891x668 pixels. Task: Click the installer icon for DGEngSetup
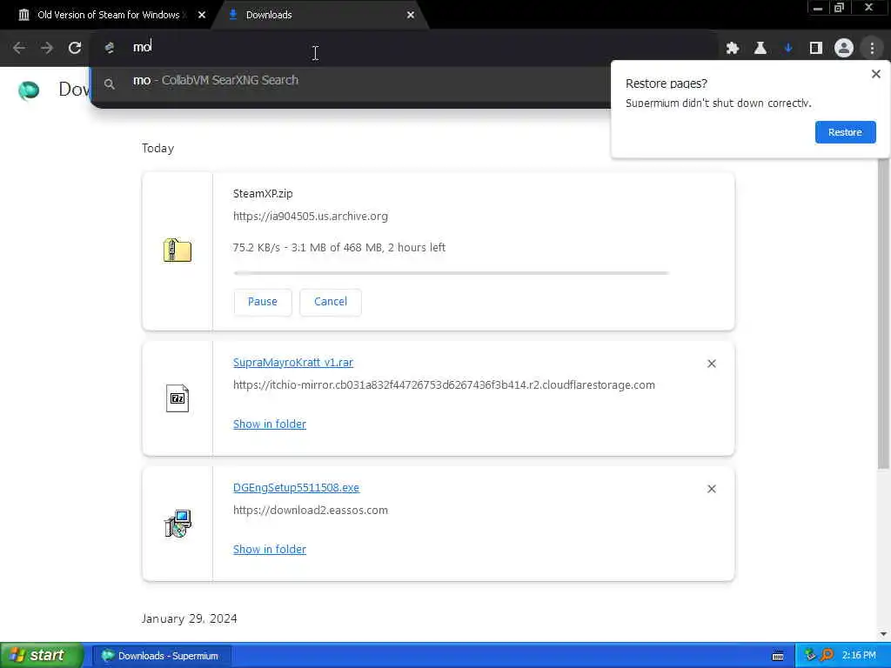[178, 523]
